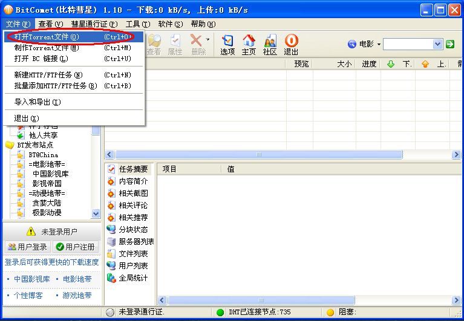The height and width of the screenshot is (321, 464).
Task: Click the orange upload arrow column icon
Action: (425, 64)
